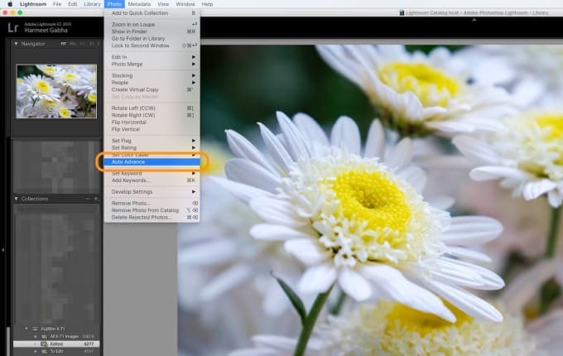Click the Collections minus icon
The height and width of the screenshot is (356, 563).
tap(88, 199)
